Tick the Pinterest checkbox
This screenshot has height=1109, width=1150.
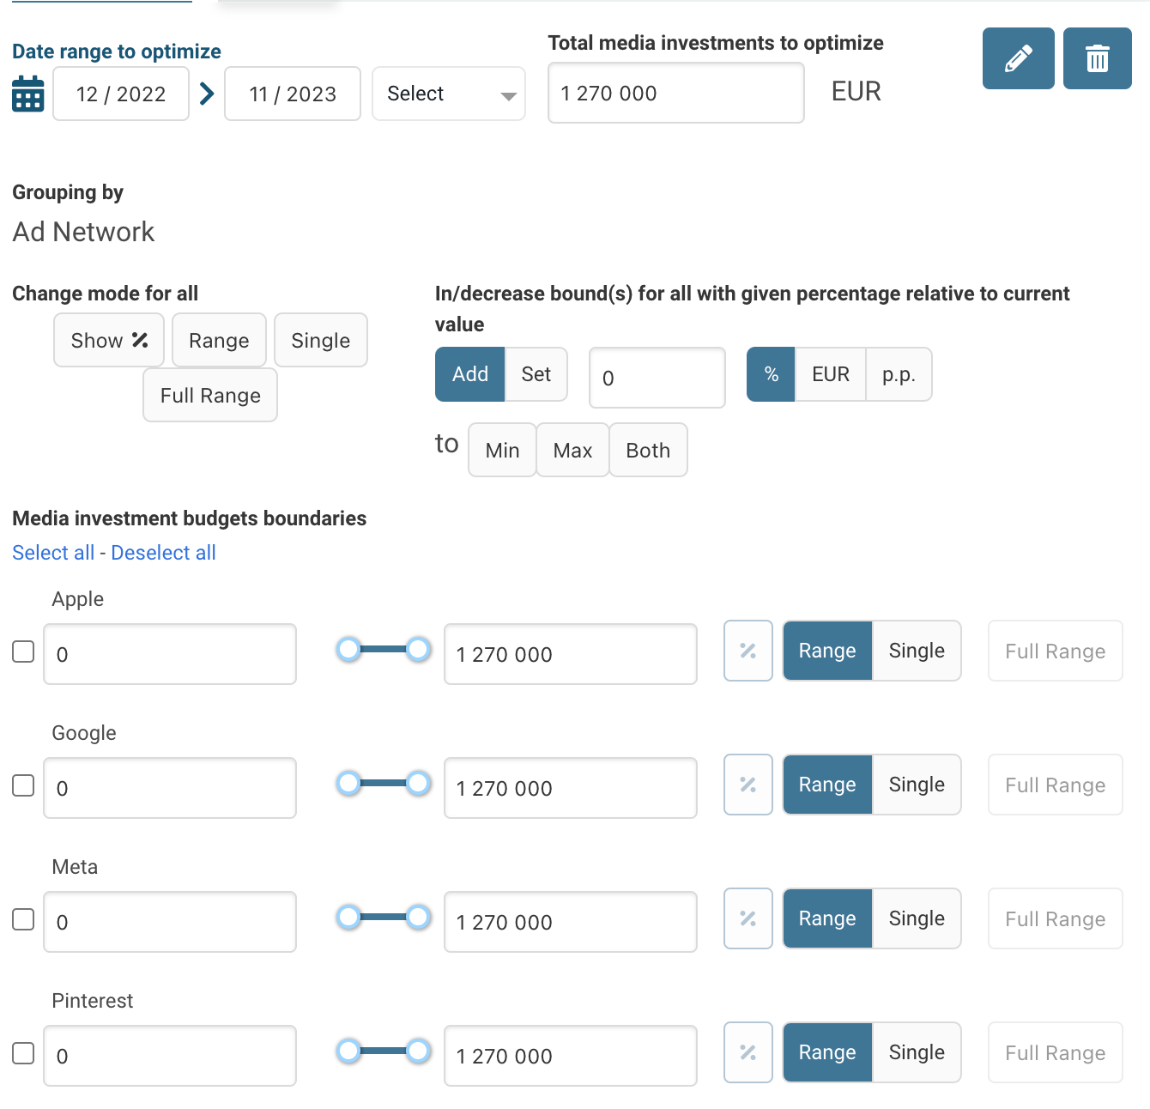coord(23,1053)
